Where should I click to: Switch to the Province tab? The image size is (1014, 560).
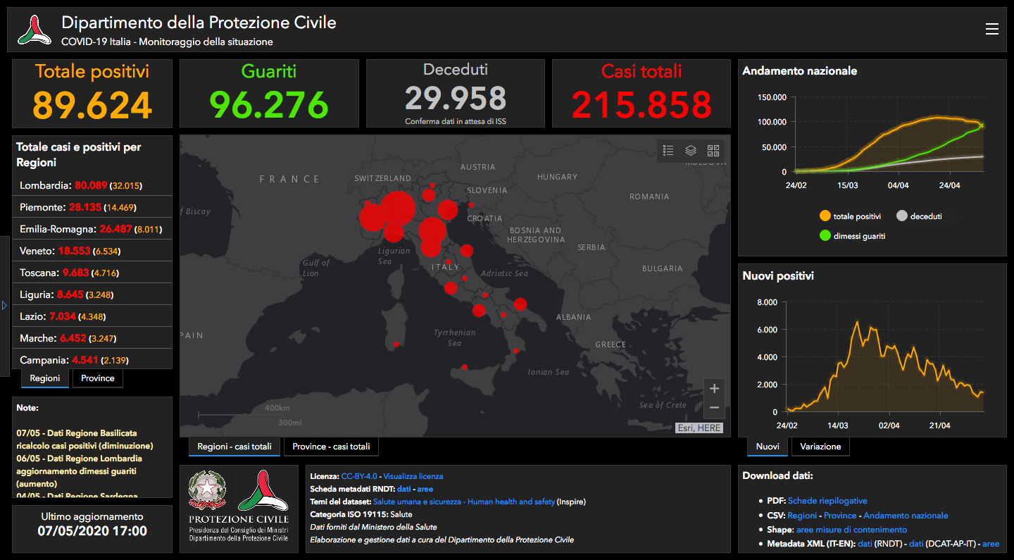pos(98,378)
